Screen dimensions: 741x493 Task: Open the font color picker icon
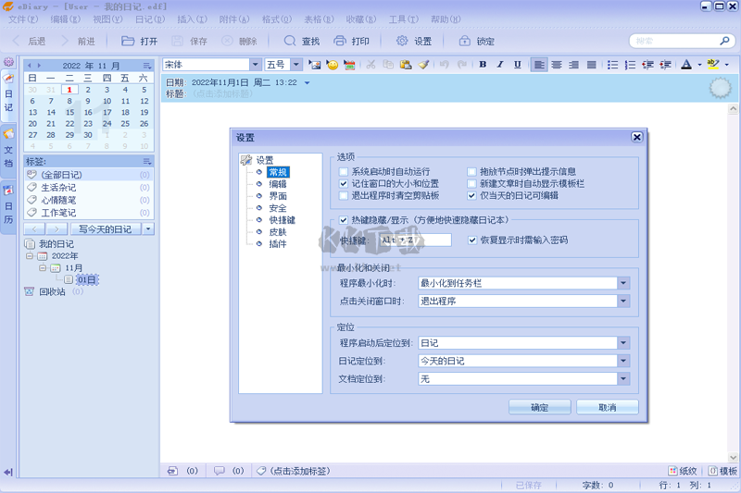686,65
